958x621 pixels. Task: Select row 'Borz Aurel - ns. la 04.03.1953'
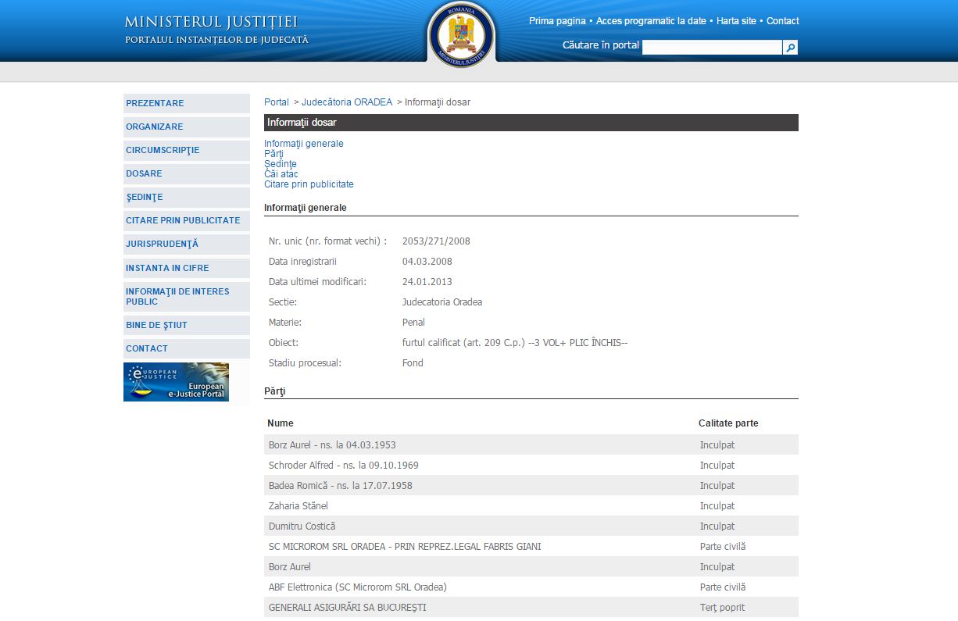531,445
